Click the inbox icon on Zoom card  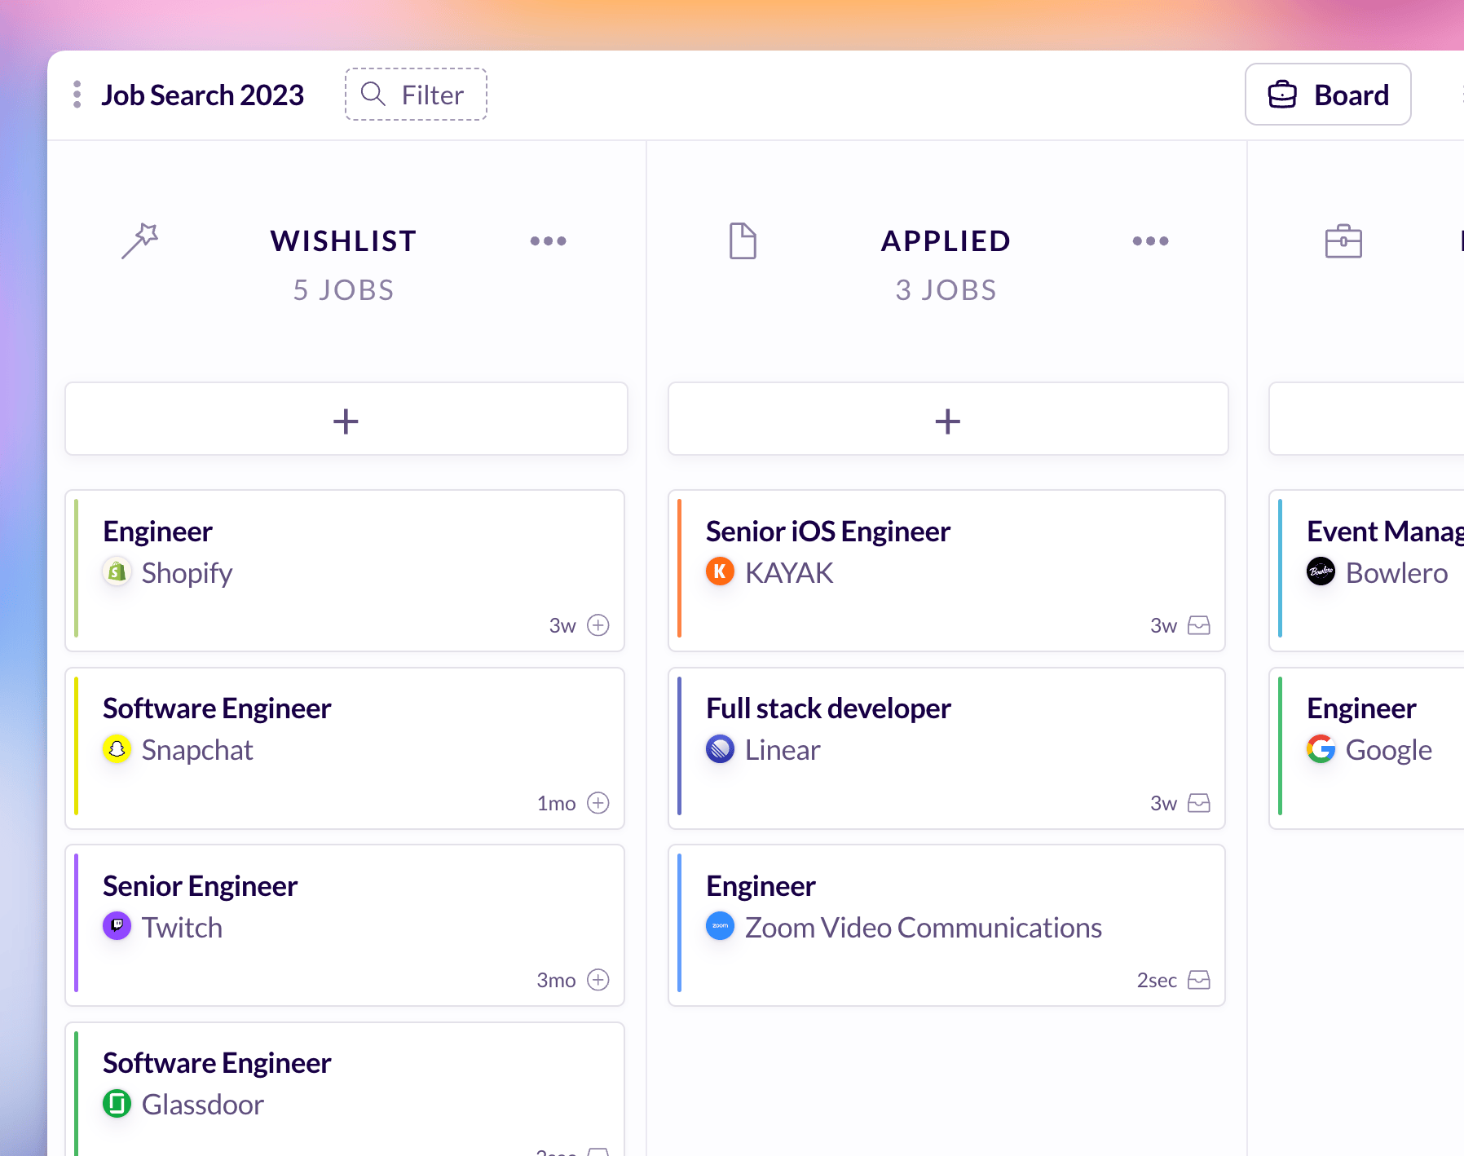pos(1199,980)
